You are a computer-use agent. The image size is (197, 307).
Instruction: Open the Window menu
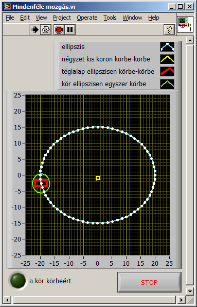(132, 18)
